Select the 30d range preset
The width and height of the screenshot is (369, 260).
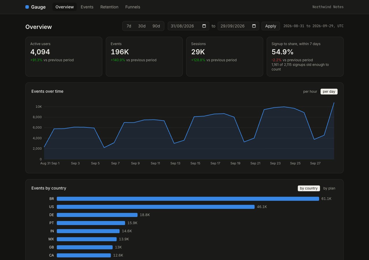(142, 26)
